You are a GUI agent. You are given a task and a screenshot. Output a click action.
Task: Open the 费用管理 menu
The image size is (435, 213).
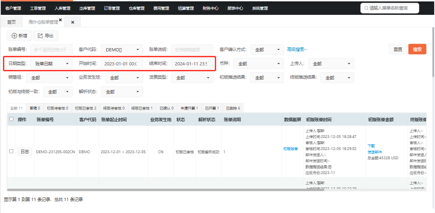(161, 8)
